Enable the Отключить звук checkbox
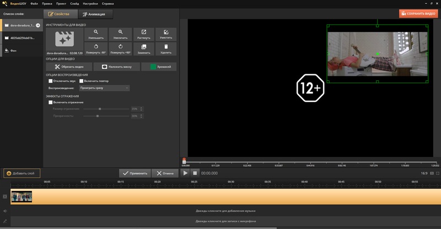 pyautogui.click(x=51, y=81)
